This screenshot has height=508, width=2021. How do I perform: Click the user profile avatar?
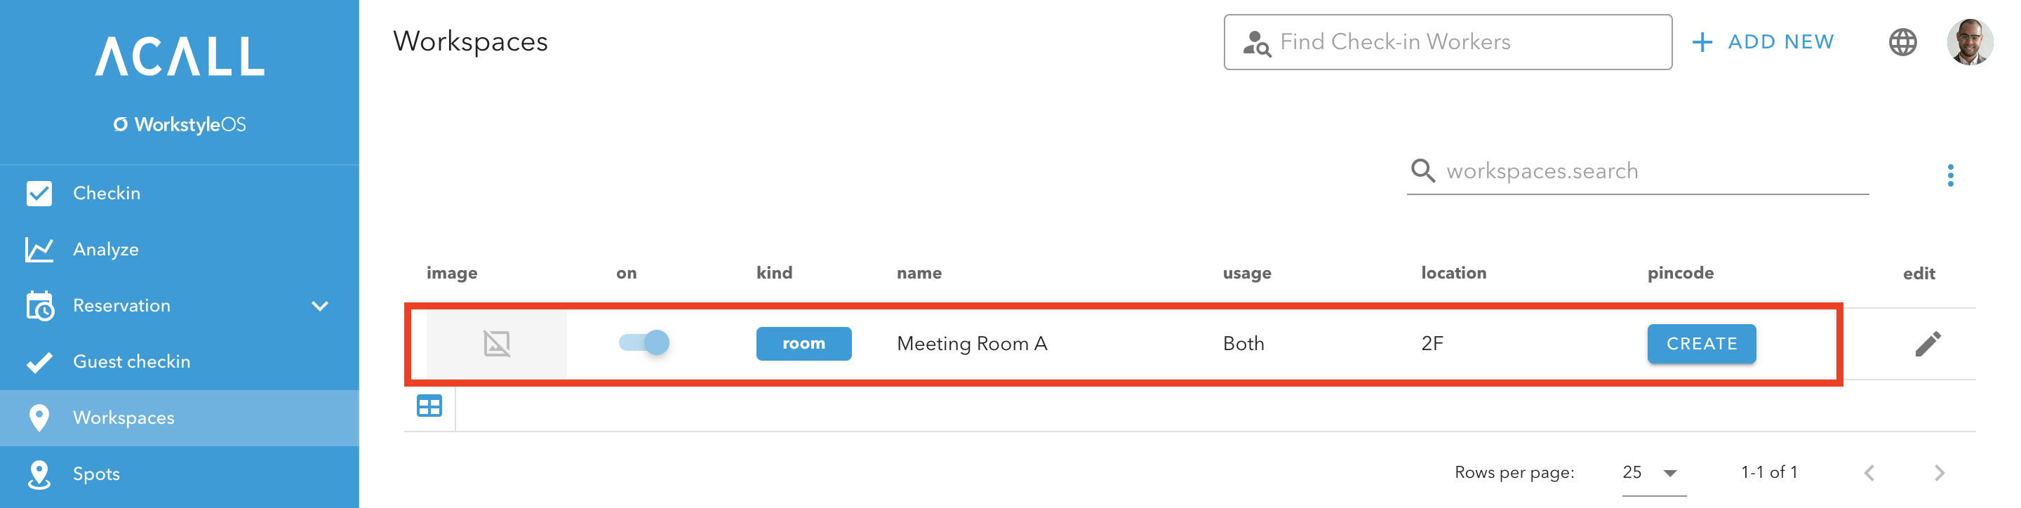click(1969, 41)
